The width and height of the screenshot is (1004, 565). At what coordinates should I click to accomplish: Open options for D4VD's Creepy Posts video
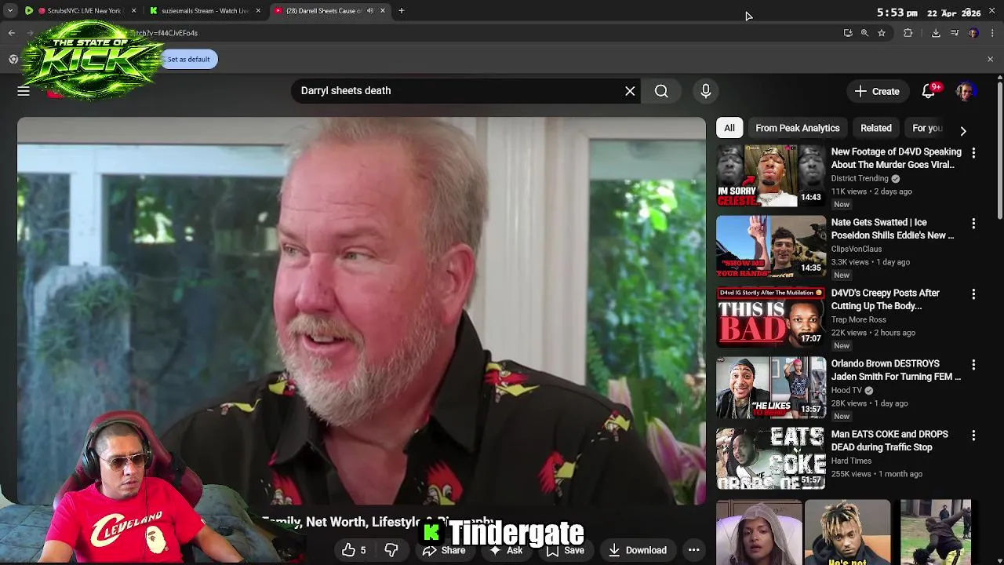(x=973, y=294)
